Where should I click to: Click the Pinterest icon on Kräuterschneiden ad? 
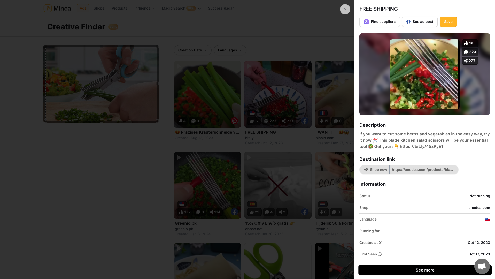[234, 121]
